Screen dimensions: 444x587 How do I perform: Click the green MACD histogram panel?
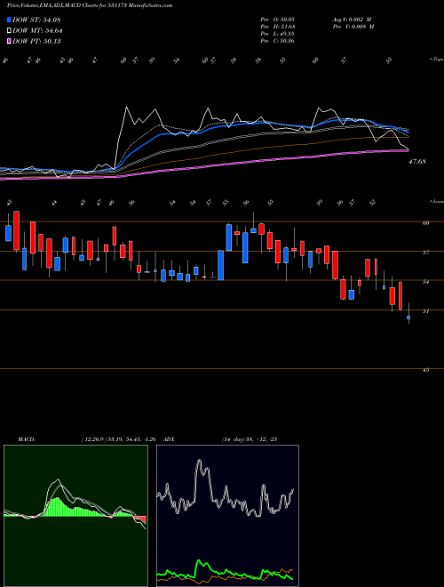[75, 516]
